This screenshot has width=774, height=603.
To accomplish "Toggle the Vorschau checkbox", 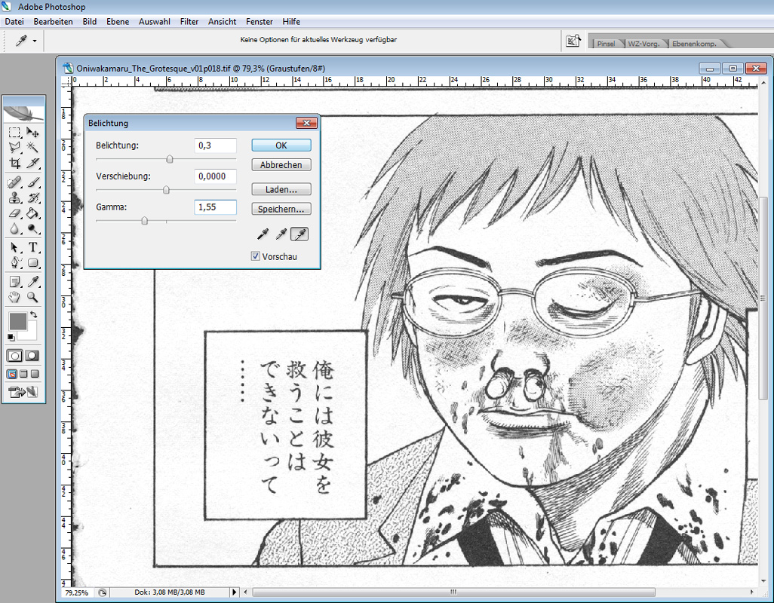I will (256, 256).
